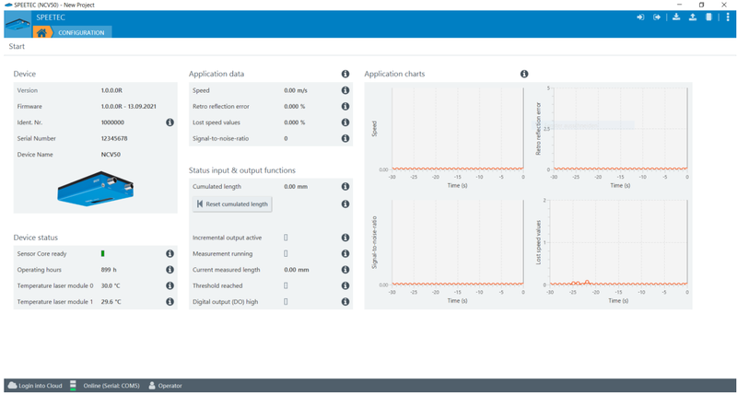This screenshot has width=737, height=395.
Task: Click the home icon in breadcrumb
Action: pyautogui.click(x=41, y=32)
